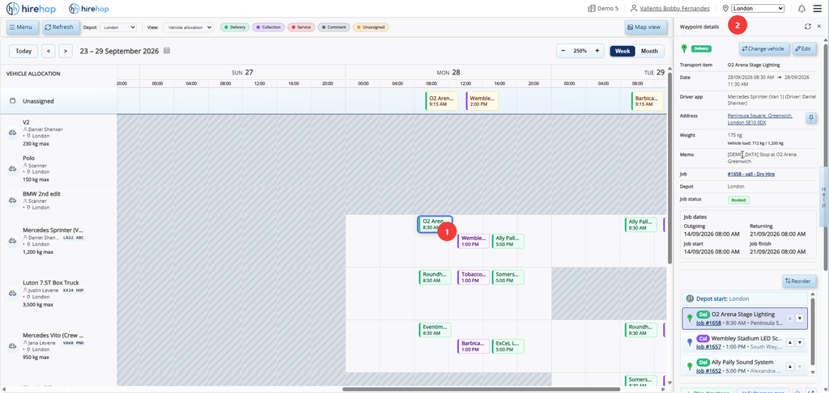Go to previous week arrow
This screenshot has height=393, width=829.
tap(48, 51)
